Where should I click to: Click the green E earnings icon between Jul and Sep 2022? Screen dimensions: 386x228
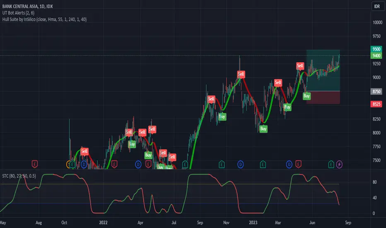[185, 165]
